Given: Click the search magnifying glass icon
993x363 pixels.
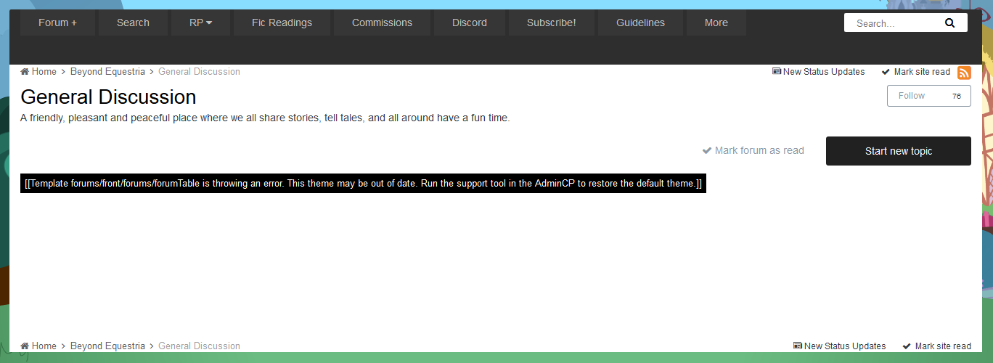Looking at the screenshot, I should (x=949, y=23).
